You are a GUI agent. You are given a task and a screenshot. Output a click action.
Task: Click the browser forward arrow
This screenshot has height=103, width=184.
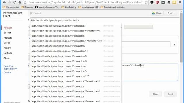pos(9,2)
